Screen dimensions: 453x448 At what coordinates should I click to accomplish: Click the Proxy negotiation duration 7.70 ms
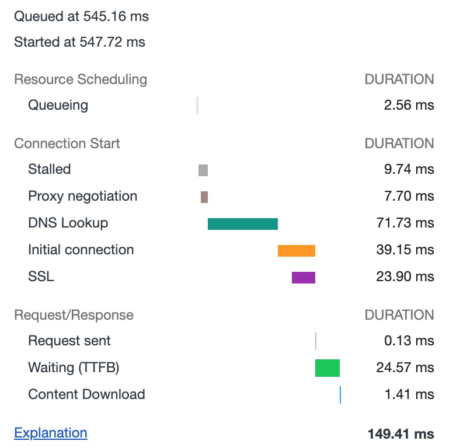click(x=409, y=196)
